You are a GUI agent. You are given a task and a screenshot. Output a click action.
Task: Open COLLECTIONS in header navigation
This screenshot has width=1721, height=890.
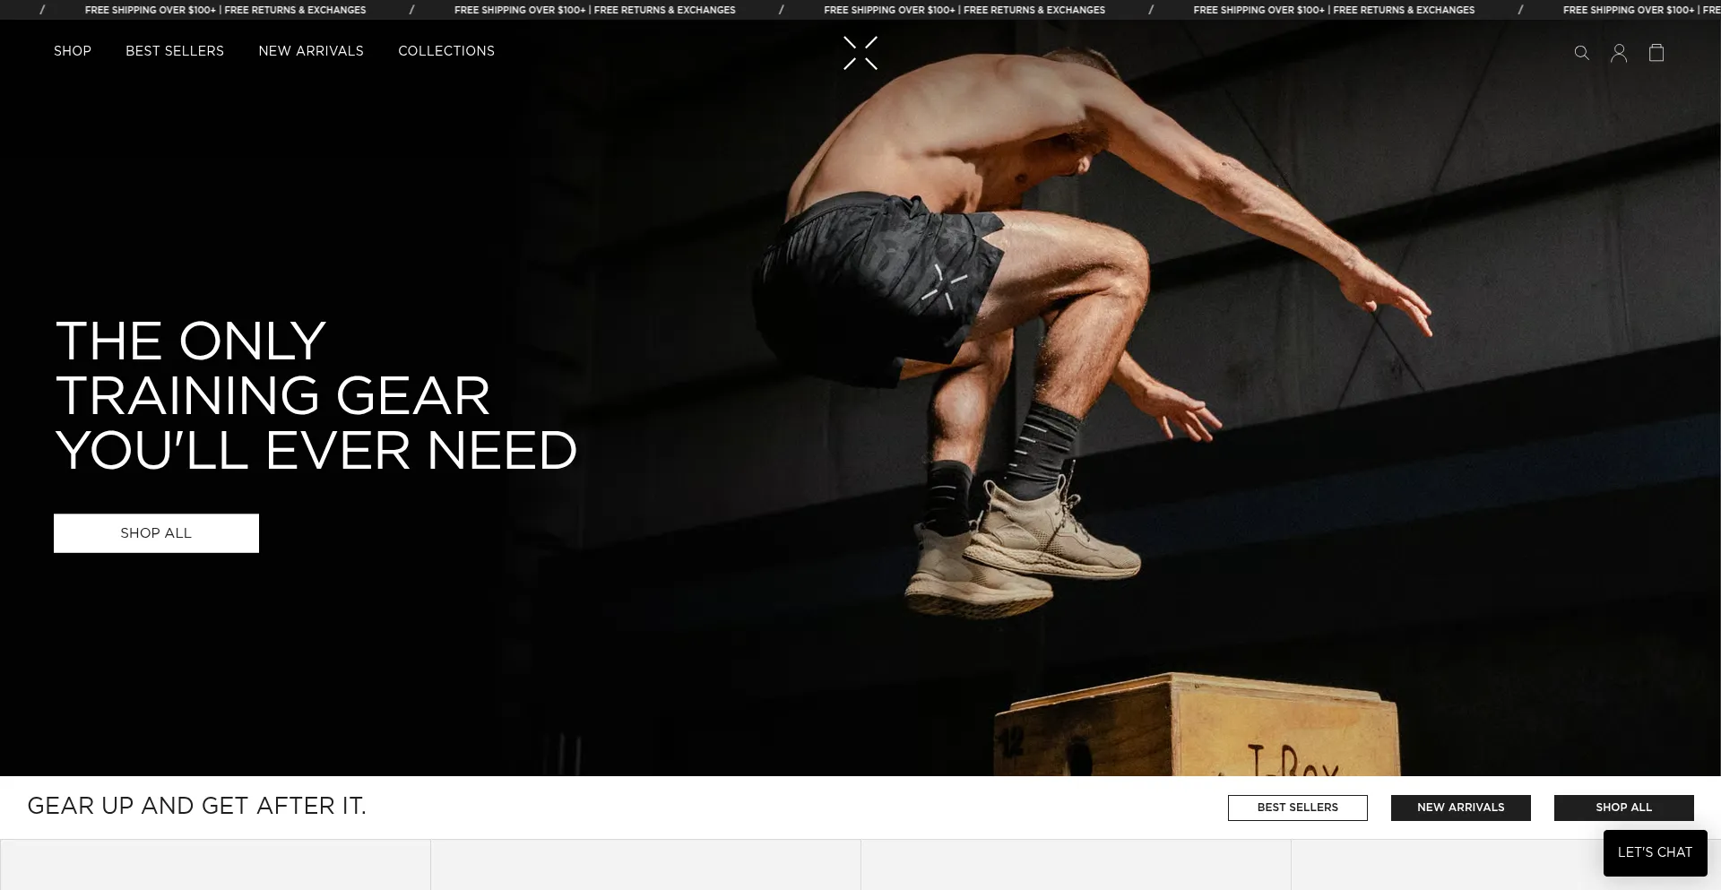(446, 51)
